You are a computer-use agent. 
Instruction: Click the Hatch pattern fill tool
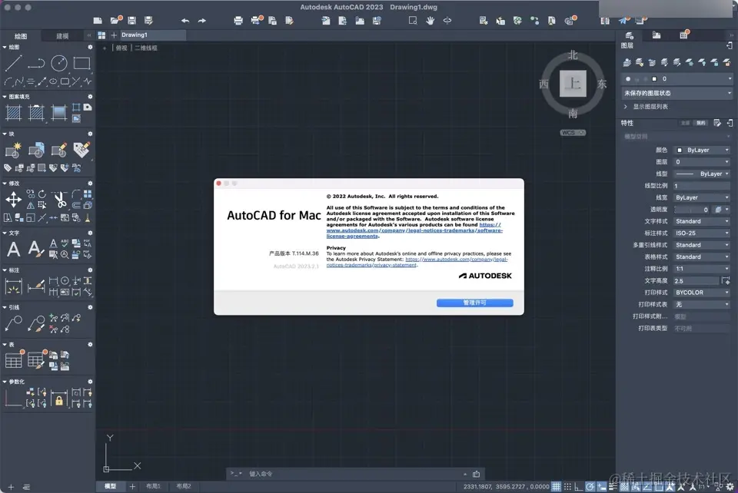(13, 113)
